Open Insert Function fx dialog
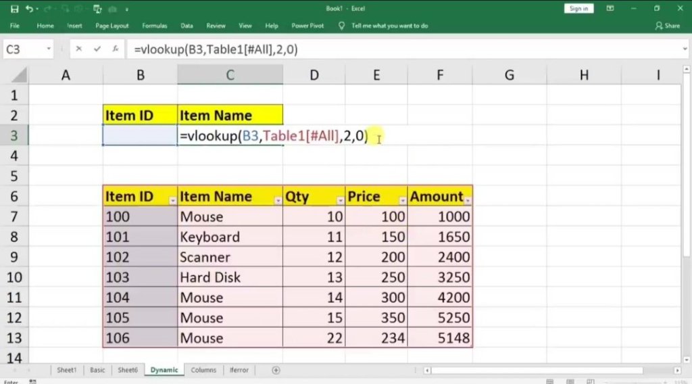Screen dimensions: 692x384 (x=116, y=49)
